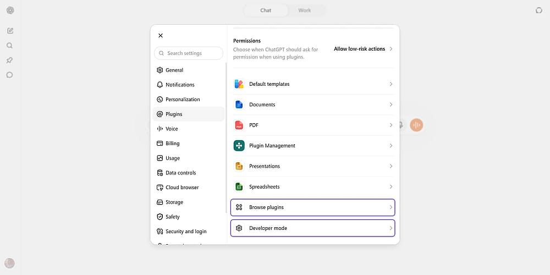Click the Developer mode label
This screenshot has height=275, width=550.
(x=268, y=228)
